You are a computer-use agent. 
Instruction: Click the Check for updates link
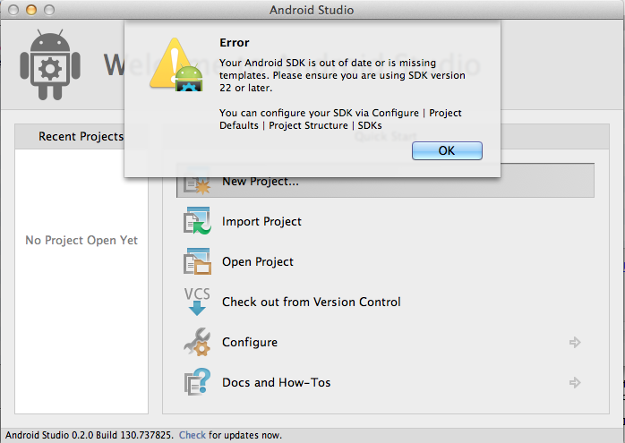tap(193, 435)
